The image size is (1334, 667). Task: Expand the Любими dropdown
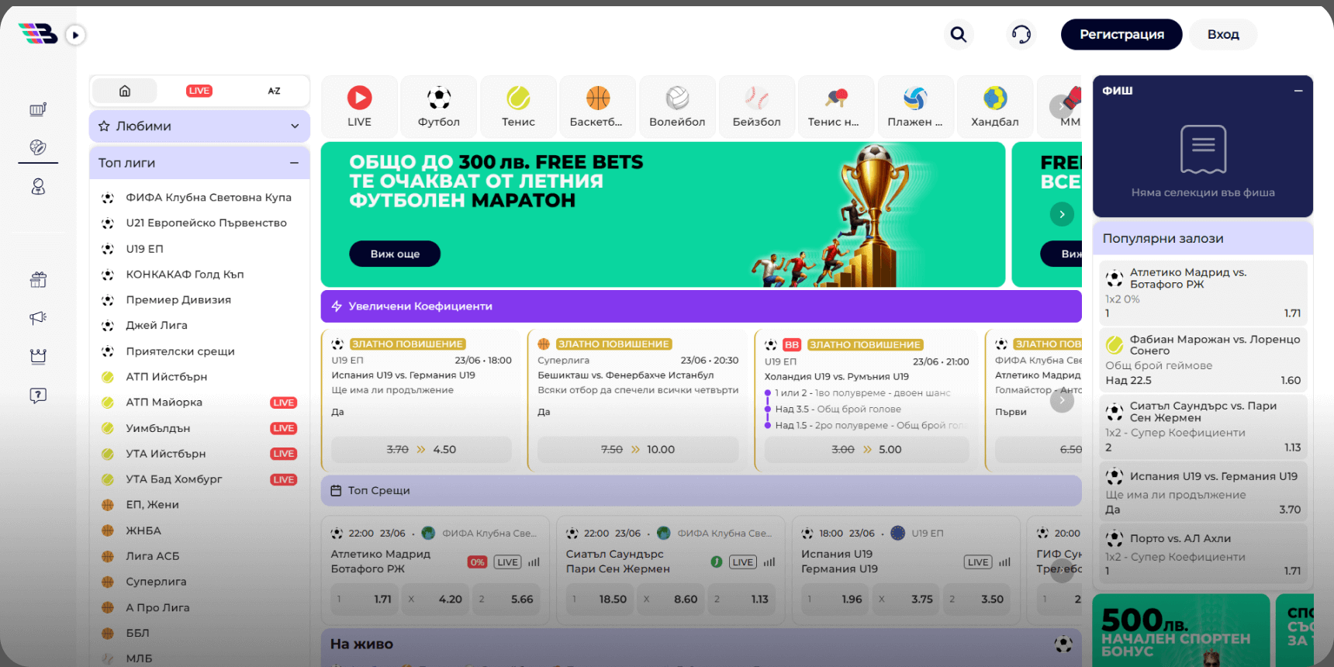pyautogui.click(x=295, y=126)
